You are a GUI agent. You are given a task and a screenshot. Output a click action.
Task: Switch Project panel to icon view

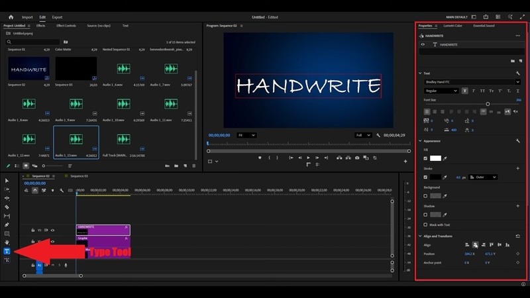tap(26, 166)
